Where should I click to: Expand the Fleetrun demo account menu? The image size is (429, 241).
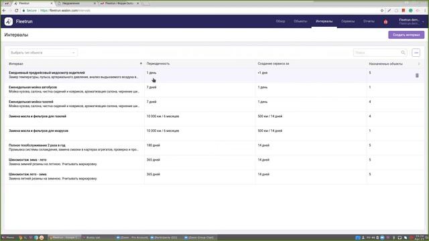pos(411,21)
